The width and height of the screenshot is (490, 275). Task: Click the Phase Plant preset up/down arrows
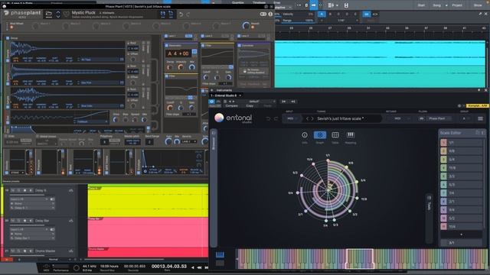tap(58, 14)
